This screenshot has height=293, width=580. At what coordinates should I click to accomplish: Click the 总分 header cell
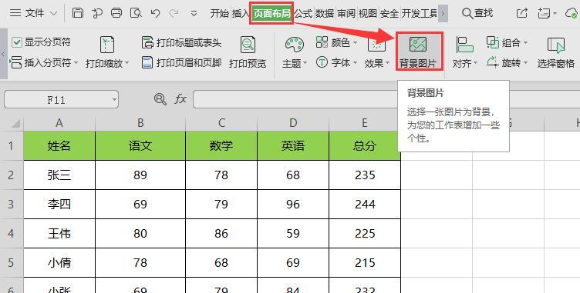click(365, 146)
